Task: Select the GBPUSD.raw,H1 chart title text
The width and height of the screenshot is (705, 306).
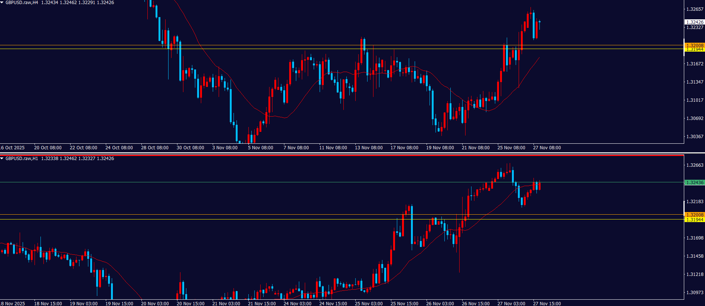Action: click(22, 159)
